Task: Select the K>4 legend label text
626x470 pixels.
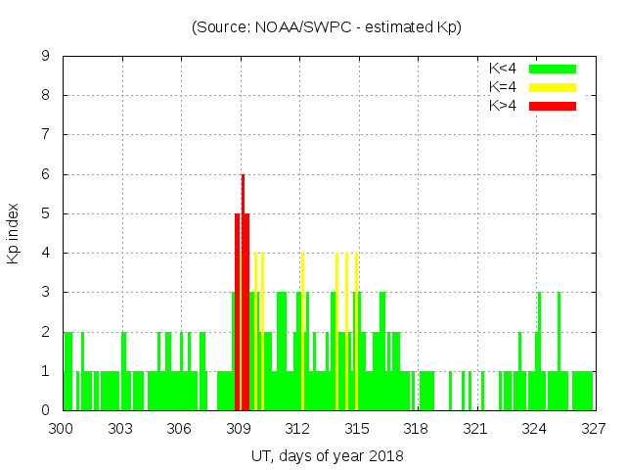Action: [x=503, y=106]
